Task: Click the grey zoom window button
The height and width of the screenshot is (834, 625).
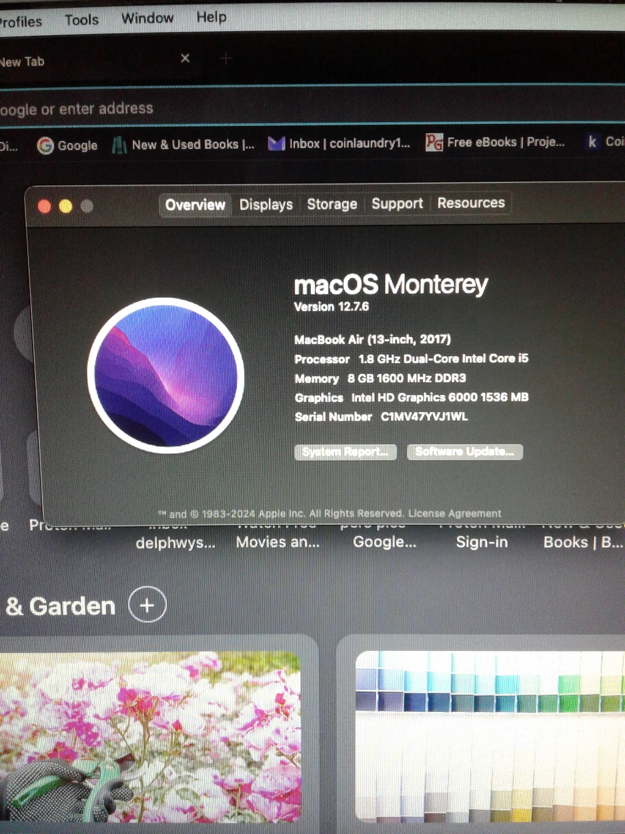Action: [x=87, y=206]
